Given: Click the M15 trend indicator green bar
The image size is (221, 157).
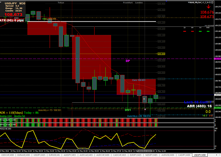Looking at the screenshot, I should click(x=208, y=31).
